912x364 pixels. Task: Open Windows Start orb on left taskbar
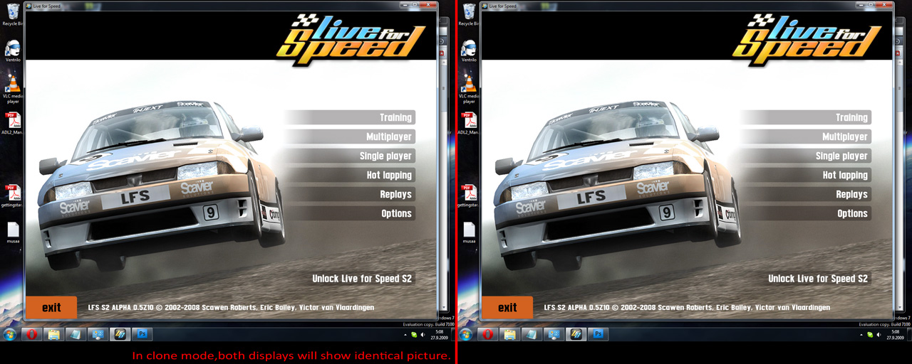click(9, 333)
